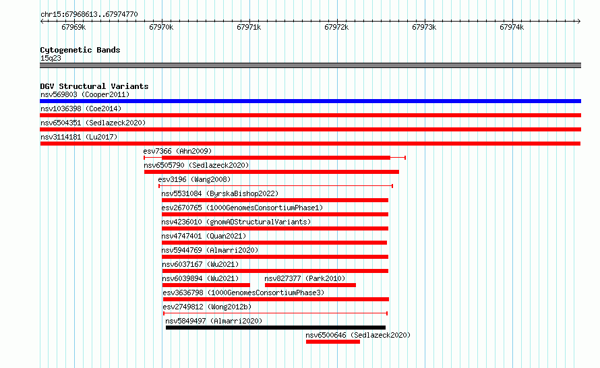Click the 67973k ruler label

tap(424, 27)
